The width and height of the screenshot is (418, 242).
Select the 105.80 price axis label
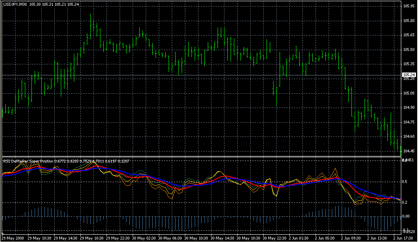pyautogui.click(x=409, y=21)
